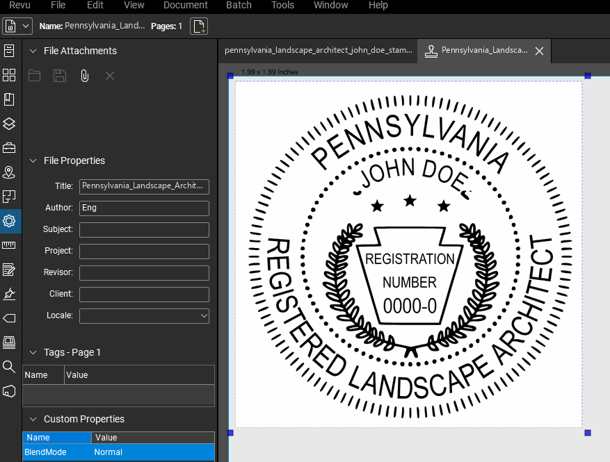Open the Batch menu
This screenshot has width=610, height=462.
click(239, 5)
